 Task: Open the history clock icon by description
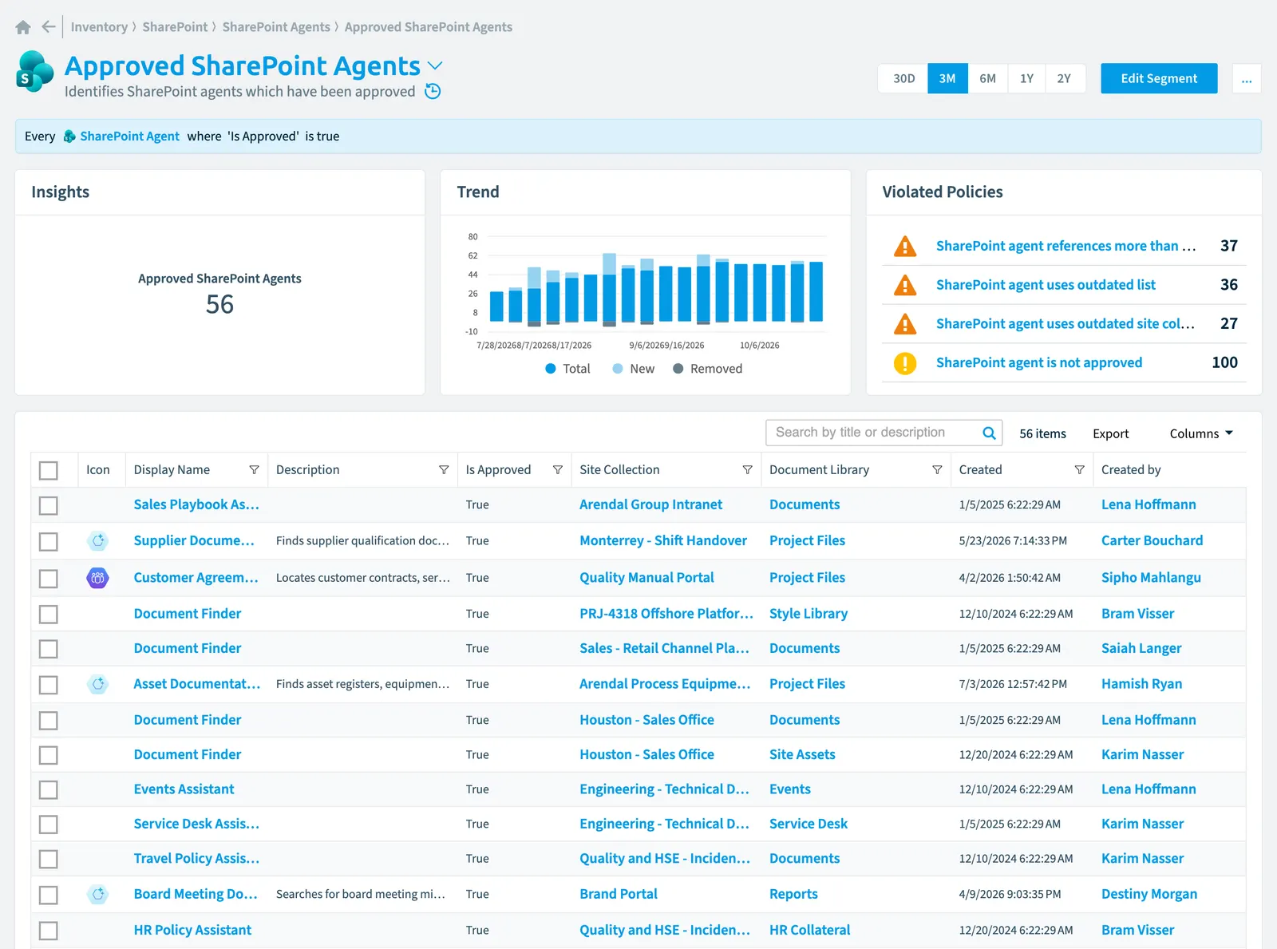(433, 91)
